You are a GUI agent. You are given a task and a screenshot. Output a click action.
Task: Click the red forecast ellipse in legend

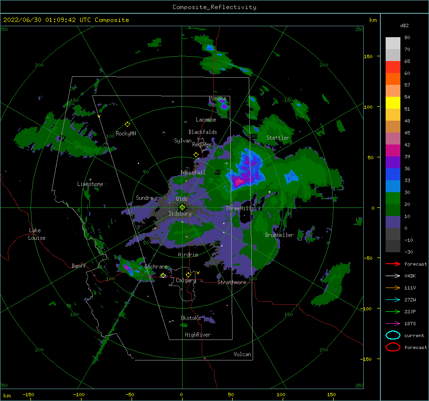coord(393,347)
